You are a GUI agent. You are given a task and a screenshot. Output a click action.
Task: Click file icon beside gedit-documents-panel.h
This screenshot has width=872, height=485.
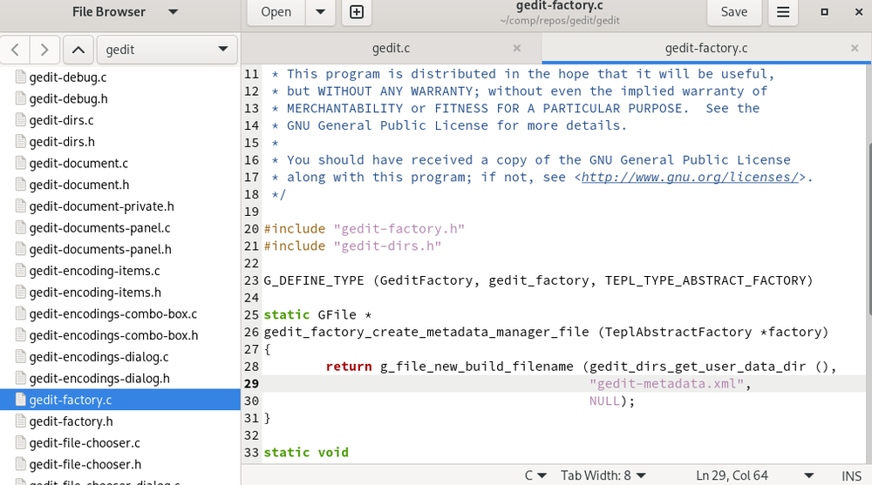point(21,249)
